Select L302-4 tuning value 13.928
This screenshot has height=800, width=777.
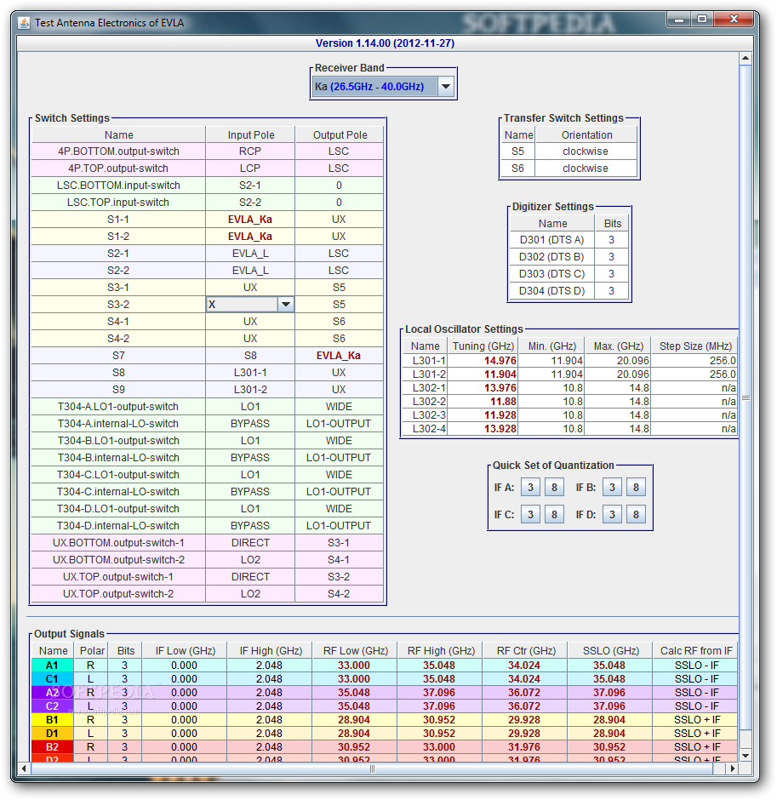[x=483, y=429]
